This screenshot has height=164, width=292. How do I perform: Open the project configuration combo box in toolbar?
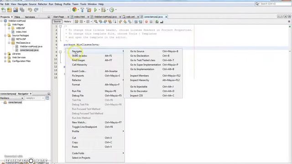tap(56, 10)
